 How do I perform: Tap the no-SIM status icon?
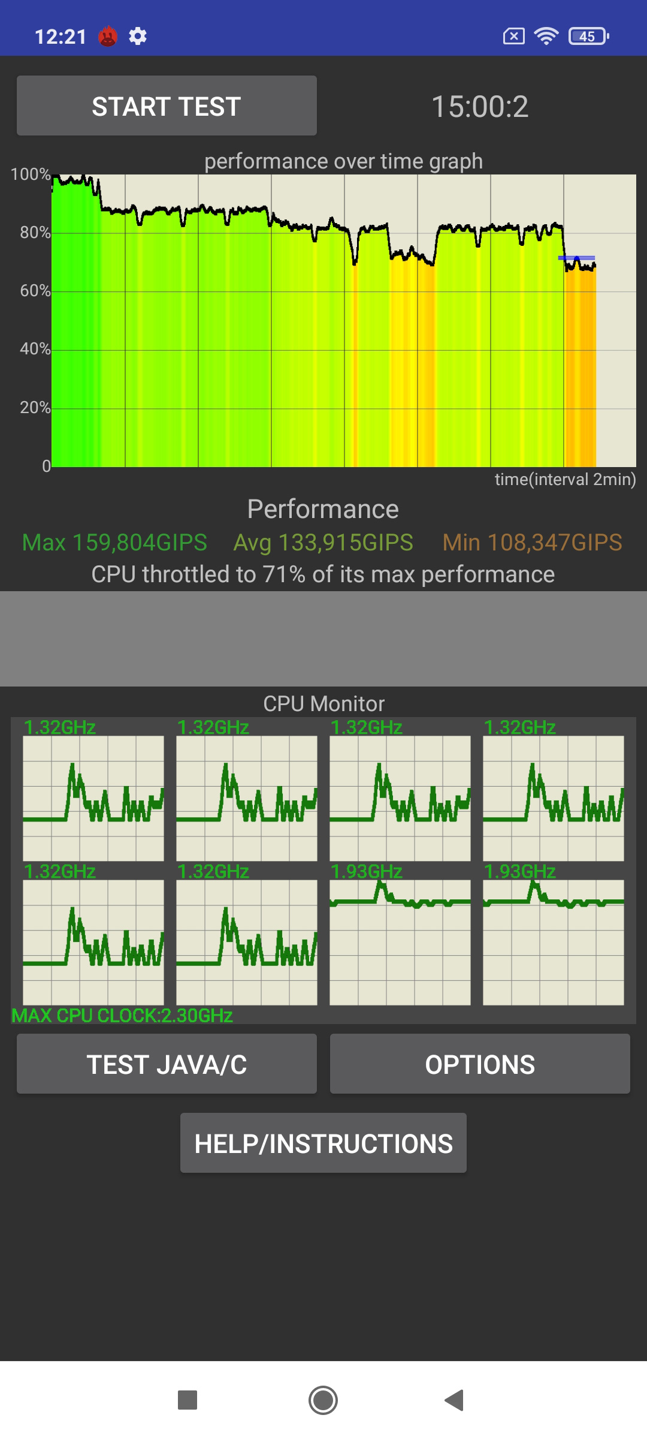513,37
